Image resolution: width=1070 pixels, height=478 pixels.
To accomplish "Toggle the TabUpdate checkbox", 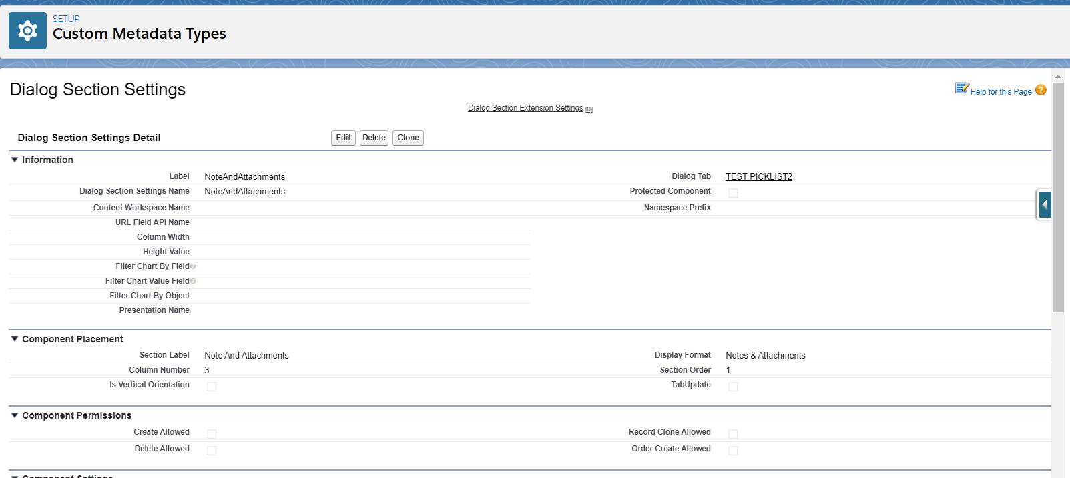I will tap(733, 387).
